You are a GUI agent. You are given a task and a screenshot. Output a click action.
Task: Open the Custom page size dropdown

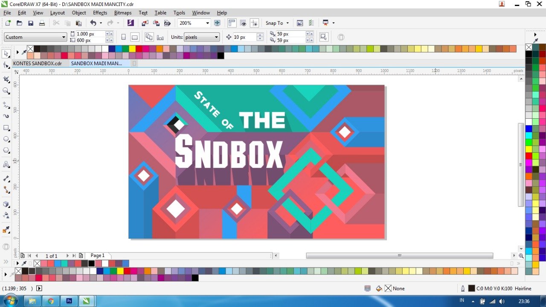click(x=64, y=37)
